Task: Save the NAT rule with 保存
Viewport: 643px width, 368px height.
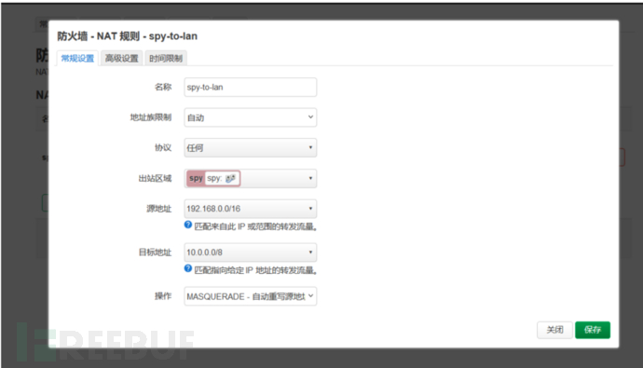Action: coord(593,330)
